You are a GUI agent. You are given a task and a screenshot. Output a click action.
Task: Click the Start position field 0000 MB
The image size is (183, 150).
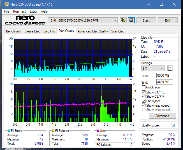click(x=165, y=76)
